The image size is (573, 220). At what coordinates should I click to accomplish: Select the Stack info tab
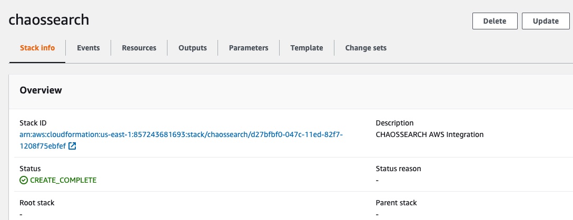37,48
